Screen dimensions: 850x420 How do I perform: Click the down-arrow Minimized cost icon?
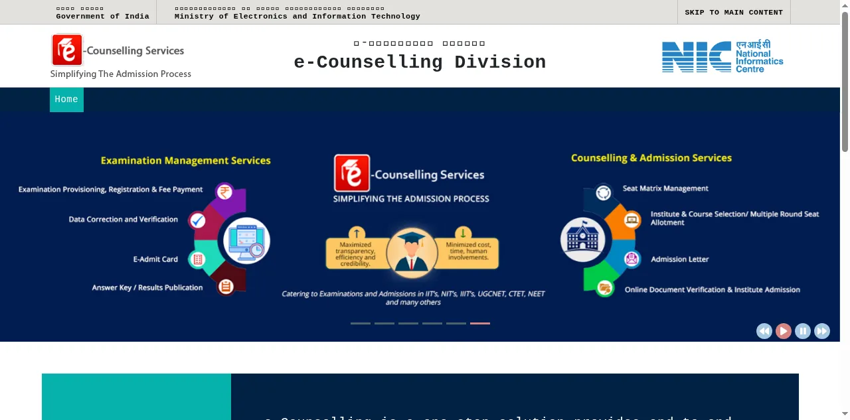[464, 233]
